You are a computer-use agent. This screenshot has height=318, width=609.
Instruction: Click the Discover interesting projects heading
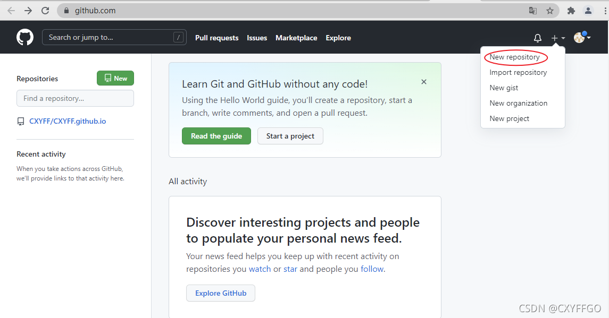pos(303,230)
